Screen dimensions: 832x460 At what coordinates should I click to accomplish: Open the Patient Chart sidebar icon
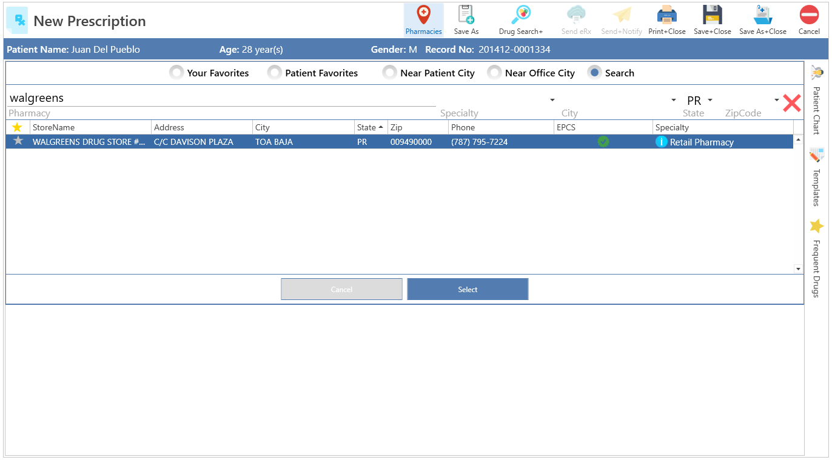tap(817, 73)
